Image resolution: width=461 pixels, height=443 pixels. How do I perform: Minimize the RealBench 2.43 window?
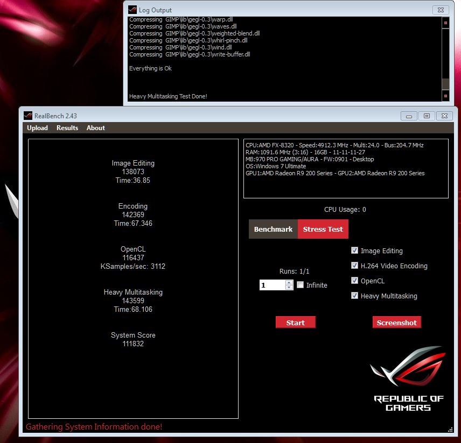[409, 116]
